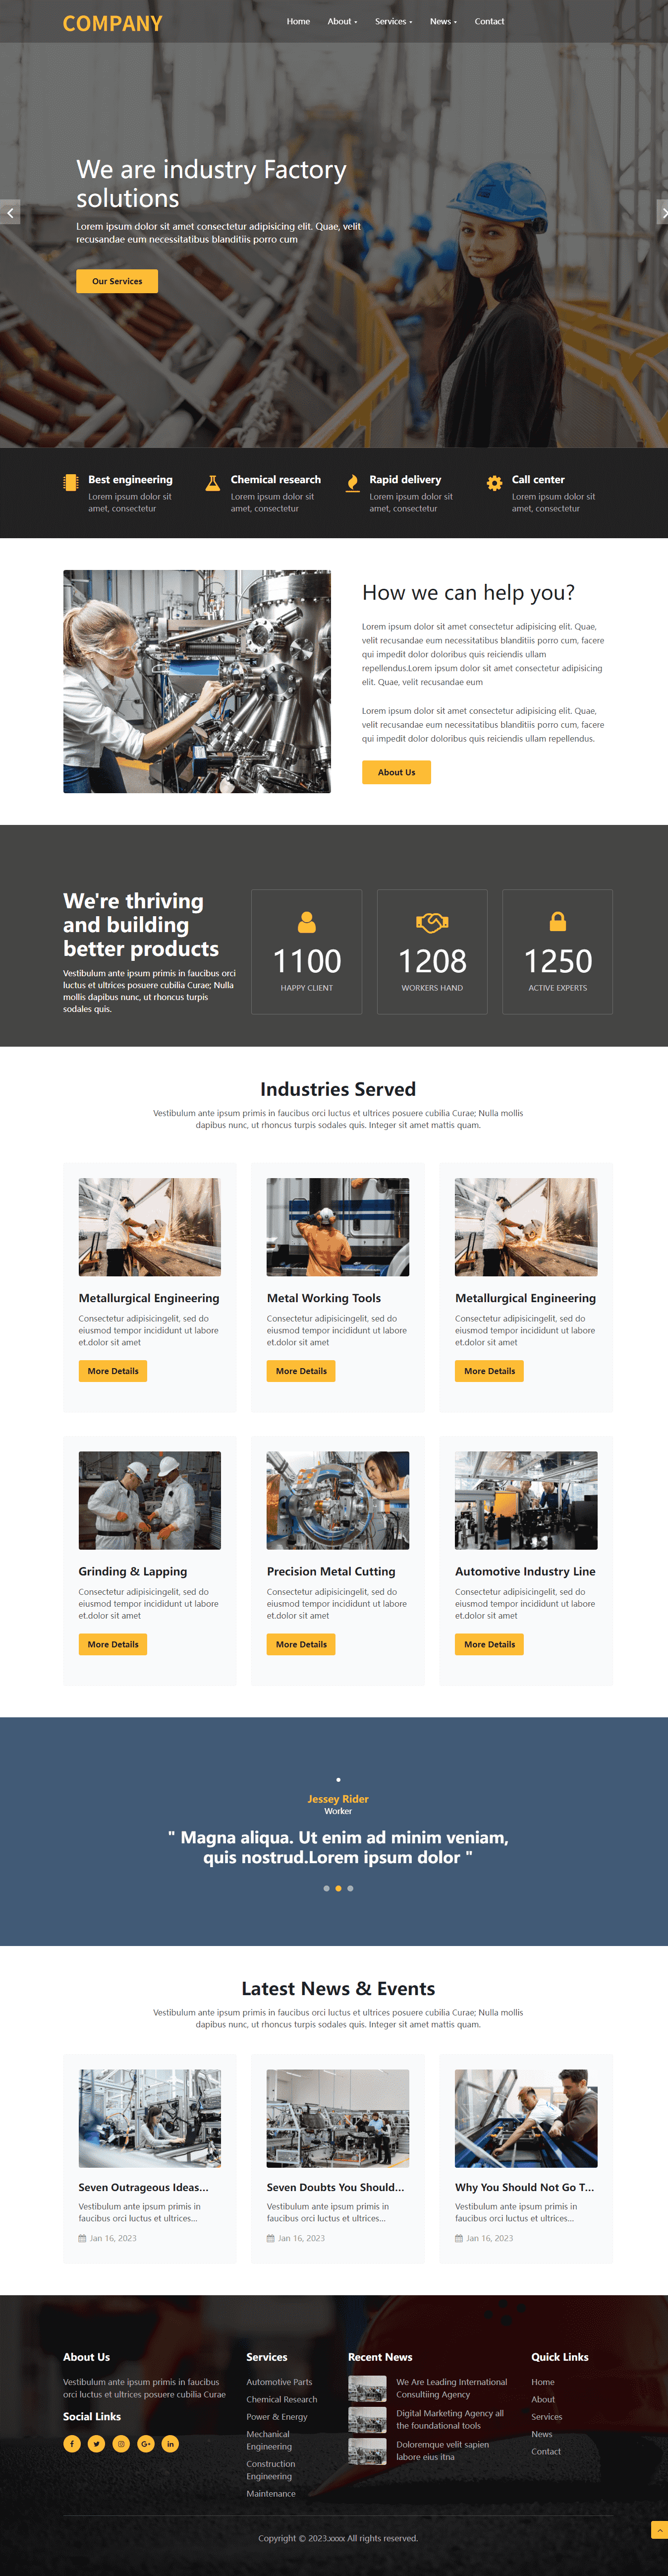The height and width of the screenshot is (2576, 668).
Task: Open the Facebook social icon
Action: [72, 2443]
